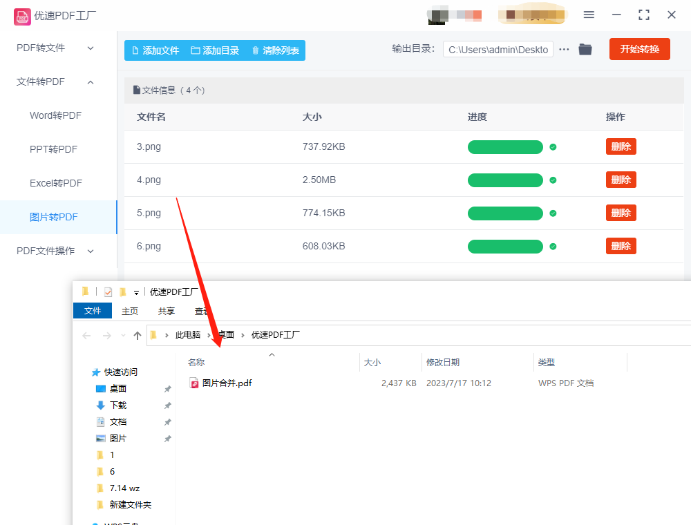Sort by 修改日期 column header in Explorer
The image size is (691, 525).
(x=442, y=363)
